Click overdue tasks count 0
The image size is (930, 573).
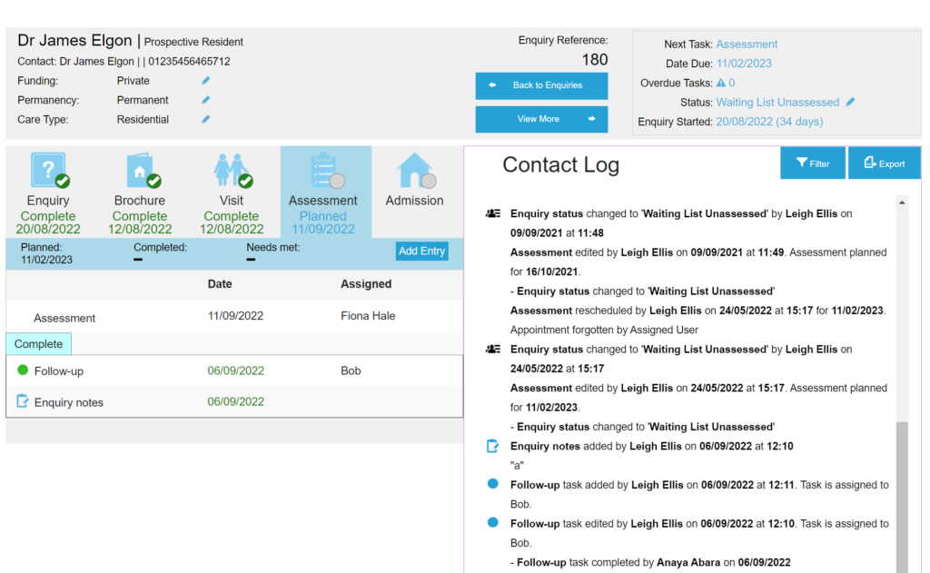tap(732, 83)
